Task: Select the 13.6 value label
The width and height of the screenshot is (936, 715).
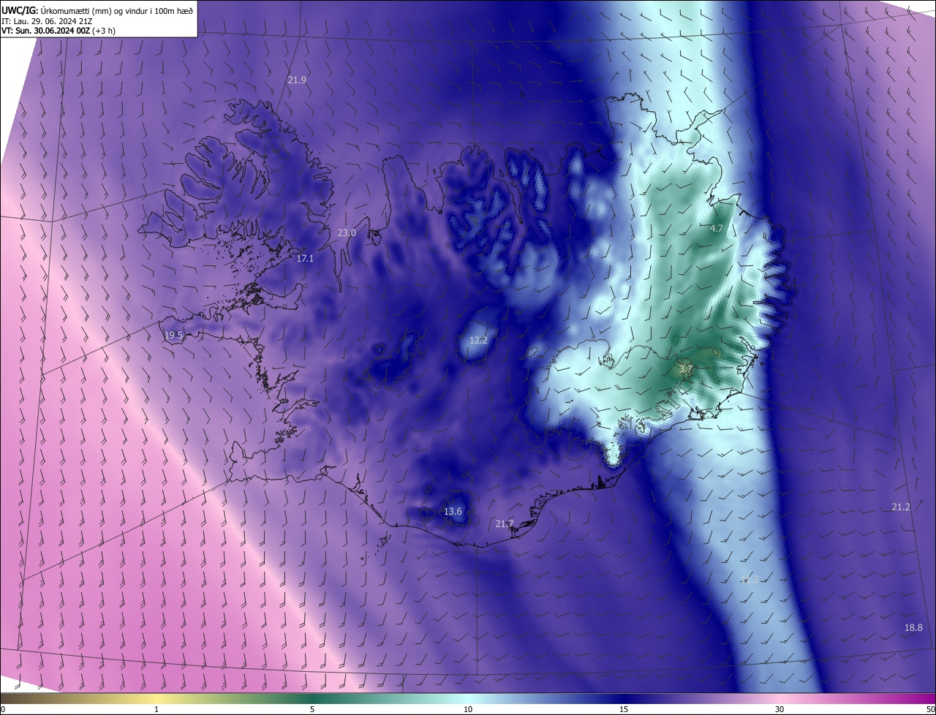Action: (x=453, y=511)
